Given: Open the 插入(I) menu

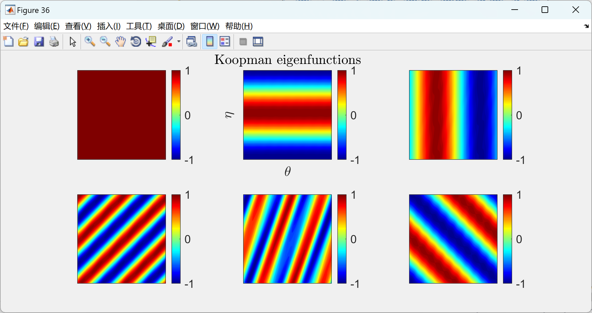Looking at the screenshot, I should pos(109,26).
